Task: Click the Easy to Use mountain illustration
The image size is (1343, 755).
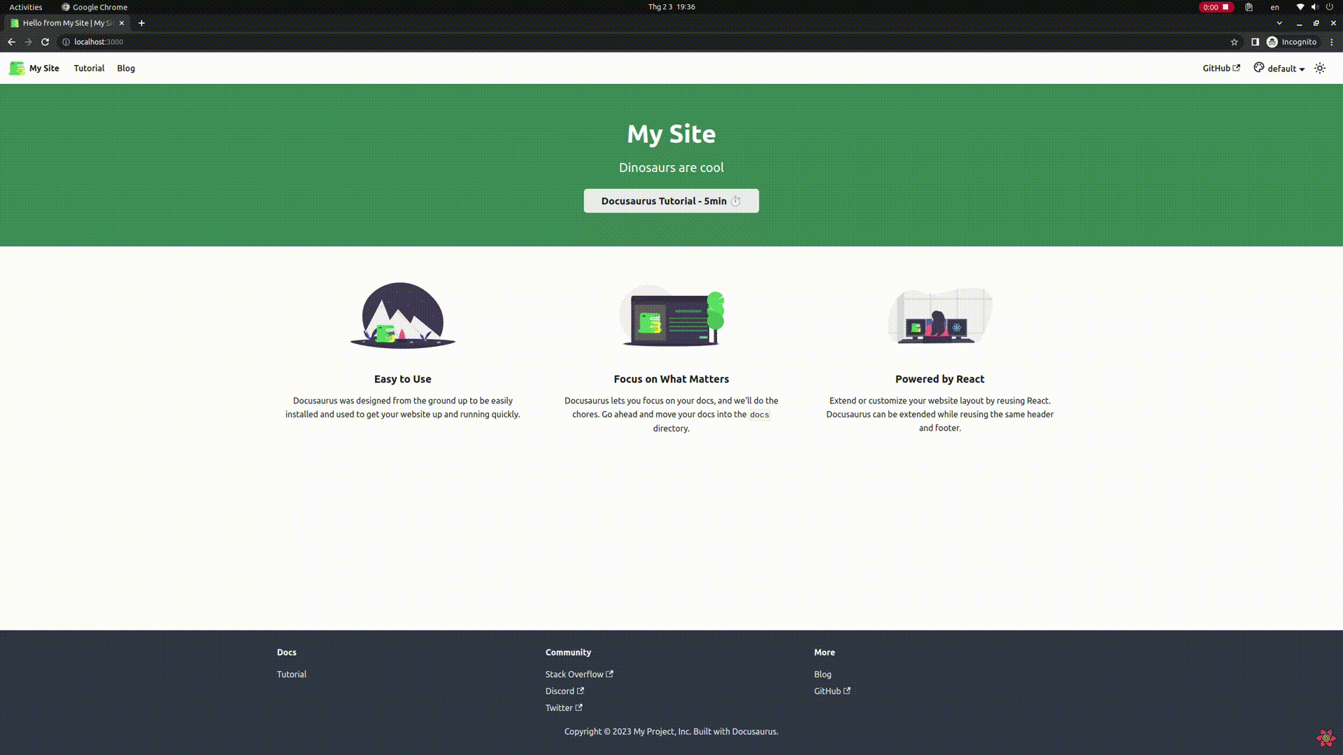Action: click(402, 315)
